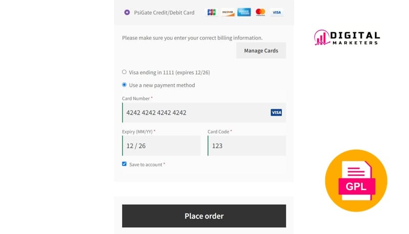Click the Card Code field
This screenshot has width=409, height=234.
click(x=246, y=146)
